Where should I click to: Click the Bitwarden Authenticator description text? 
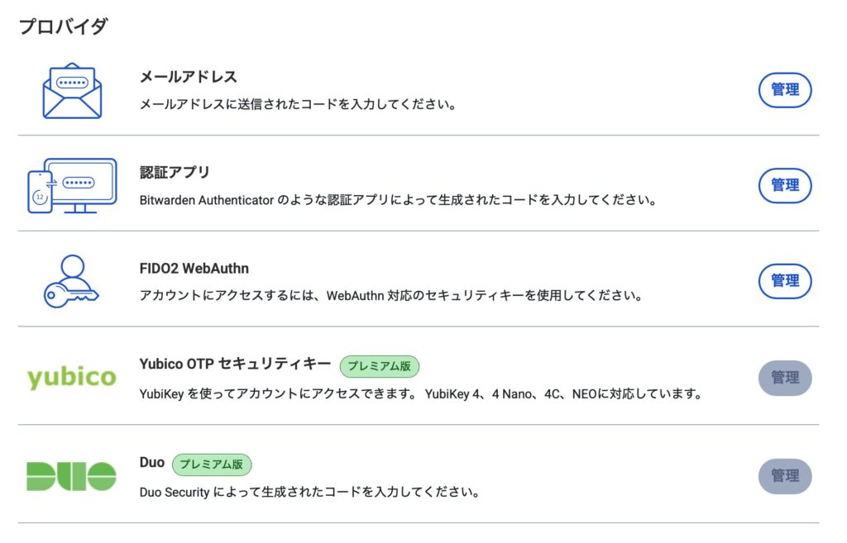(x=398, y=200)
